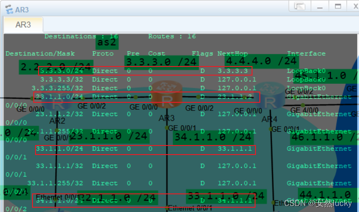
Task: Select the AR3 terminal tab
Action: click(23, 25)
